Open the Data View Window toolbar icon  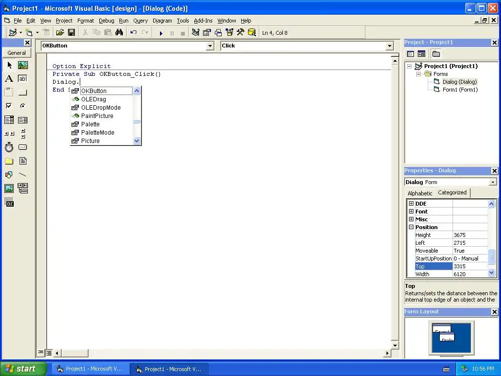pos(252,32)
